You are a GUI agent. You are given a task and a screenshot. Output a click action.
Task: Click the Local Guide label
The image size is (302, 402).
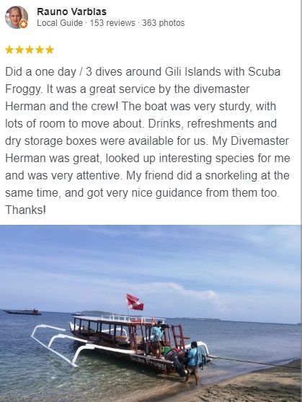(60, 23)
